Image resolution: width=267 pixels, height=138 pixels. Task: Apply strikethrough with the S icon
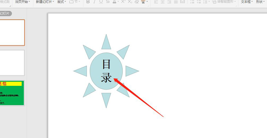pos(108,2)
